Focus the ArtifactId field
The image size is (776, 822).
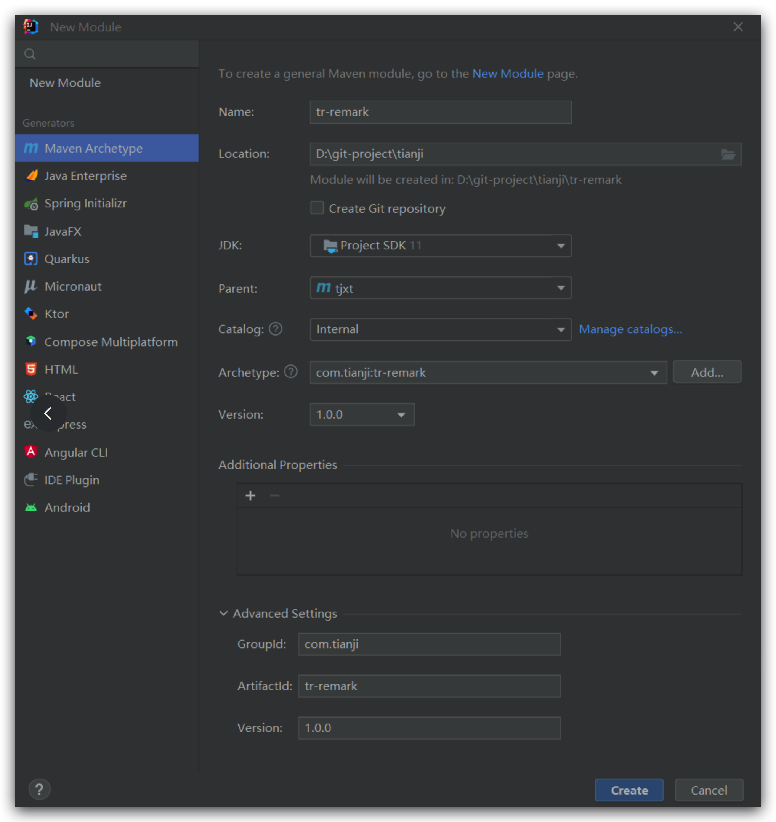429,686
